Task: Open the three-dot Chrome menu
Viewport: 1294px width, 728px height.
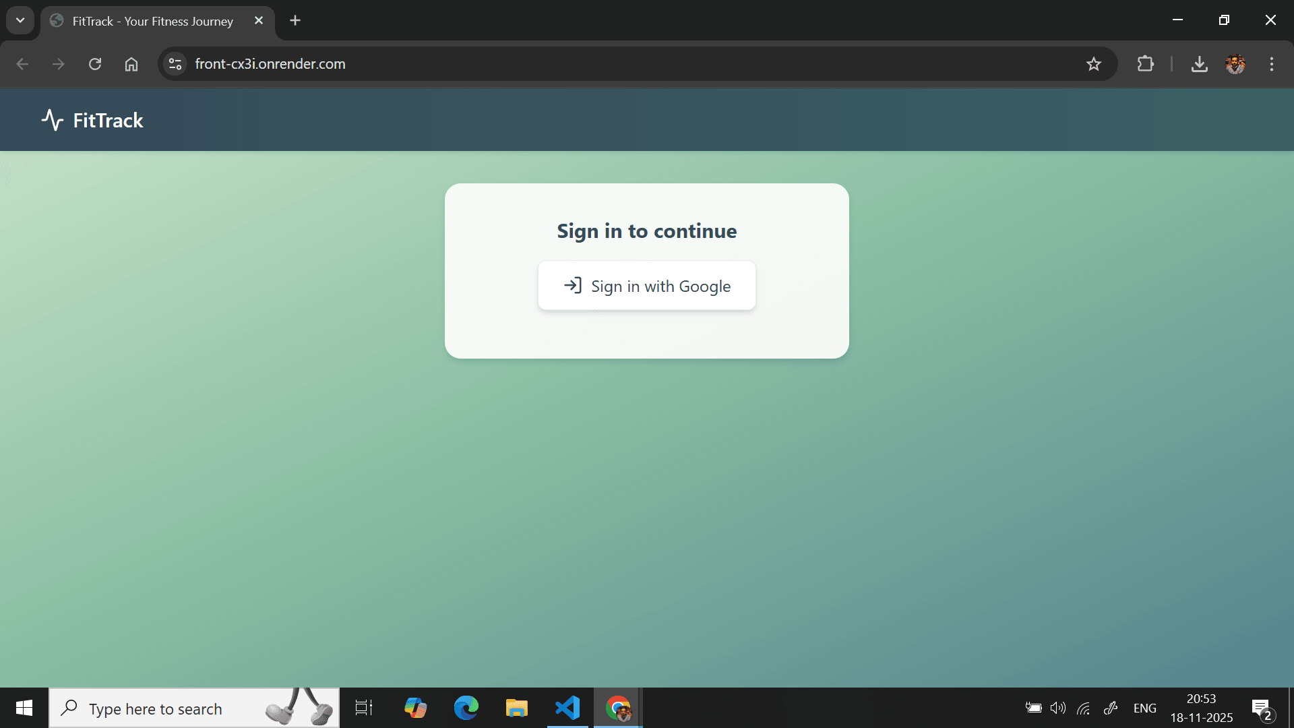Action: (x=1272, y=64)
